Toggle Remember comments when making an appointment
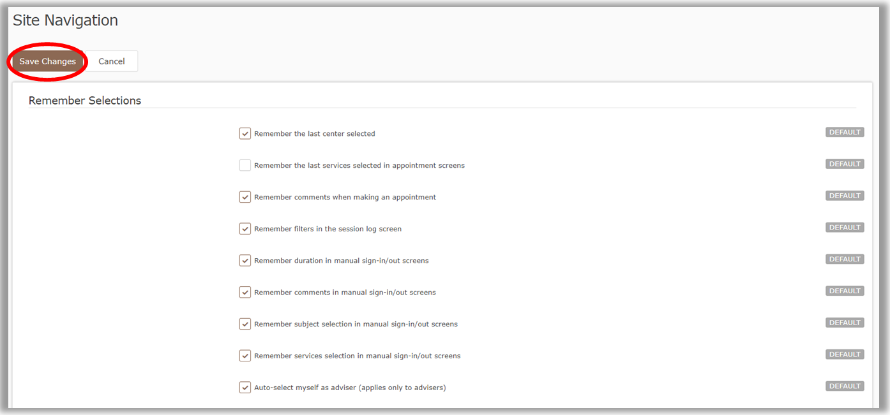This screenshot has width=890, height=415. (x=245, y=197)
